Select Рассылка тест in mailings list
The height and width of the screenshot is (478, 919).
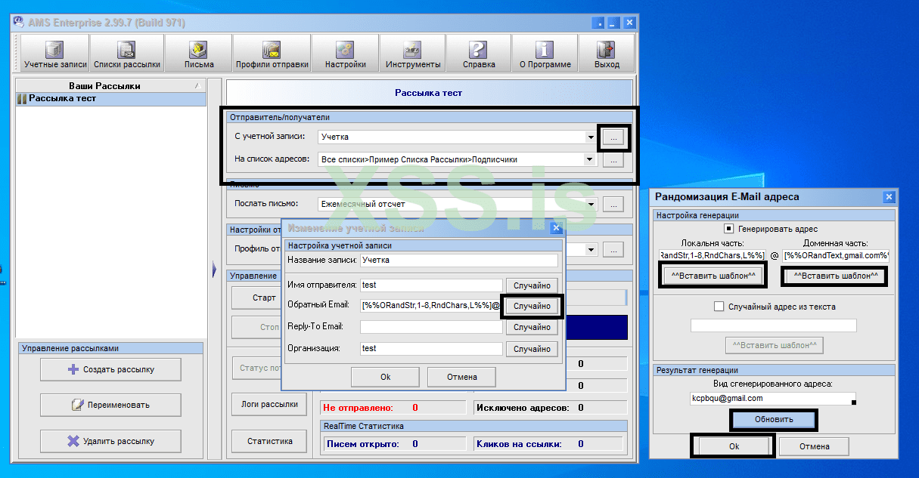[110, 99]
